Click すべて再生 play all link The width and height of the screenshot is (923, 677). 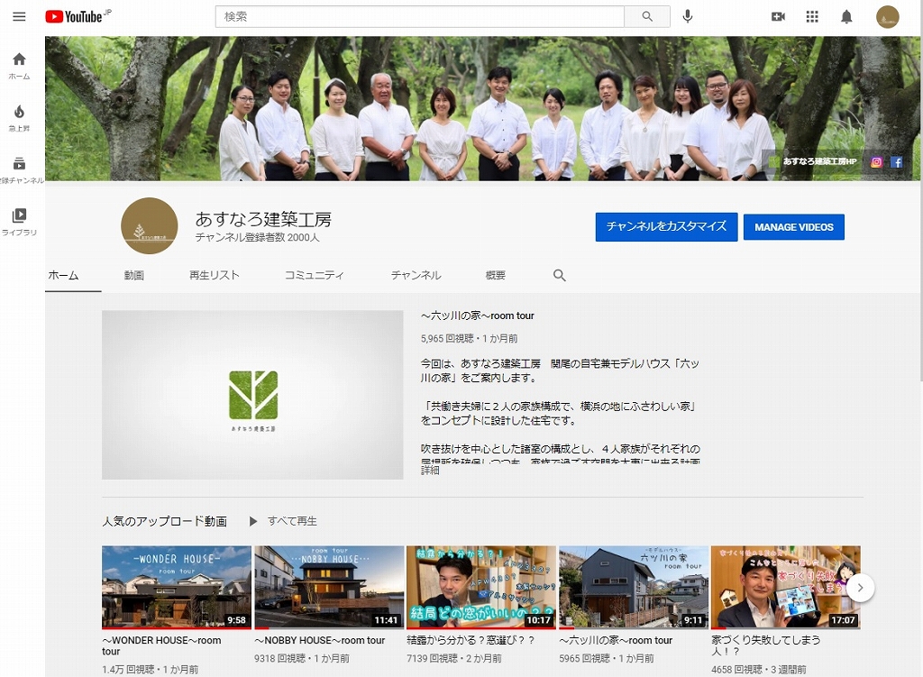[292, 521]
